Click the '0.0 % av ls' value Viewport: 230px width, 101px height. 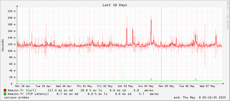coord(97,94)
